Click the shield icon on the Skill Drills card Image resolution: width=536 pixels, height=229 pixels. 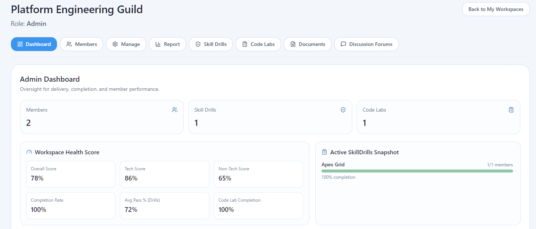click(x=343, y=109)
